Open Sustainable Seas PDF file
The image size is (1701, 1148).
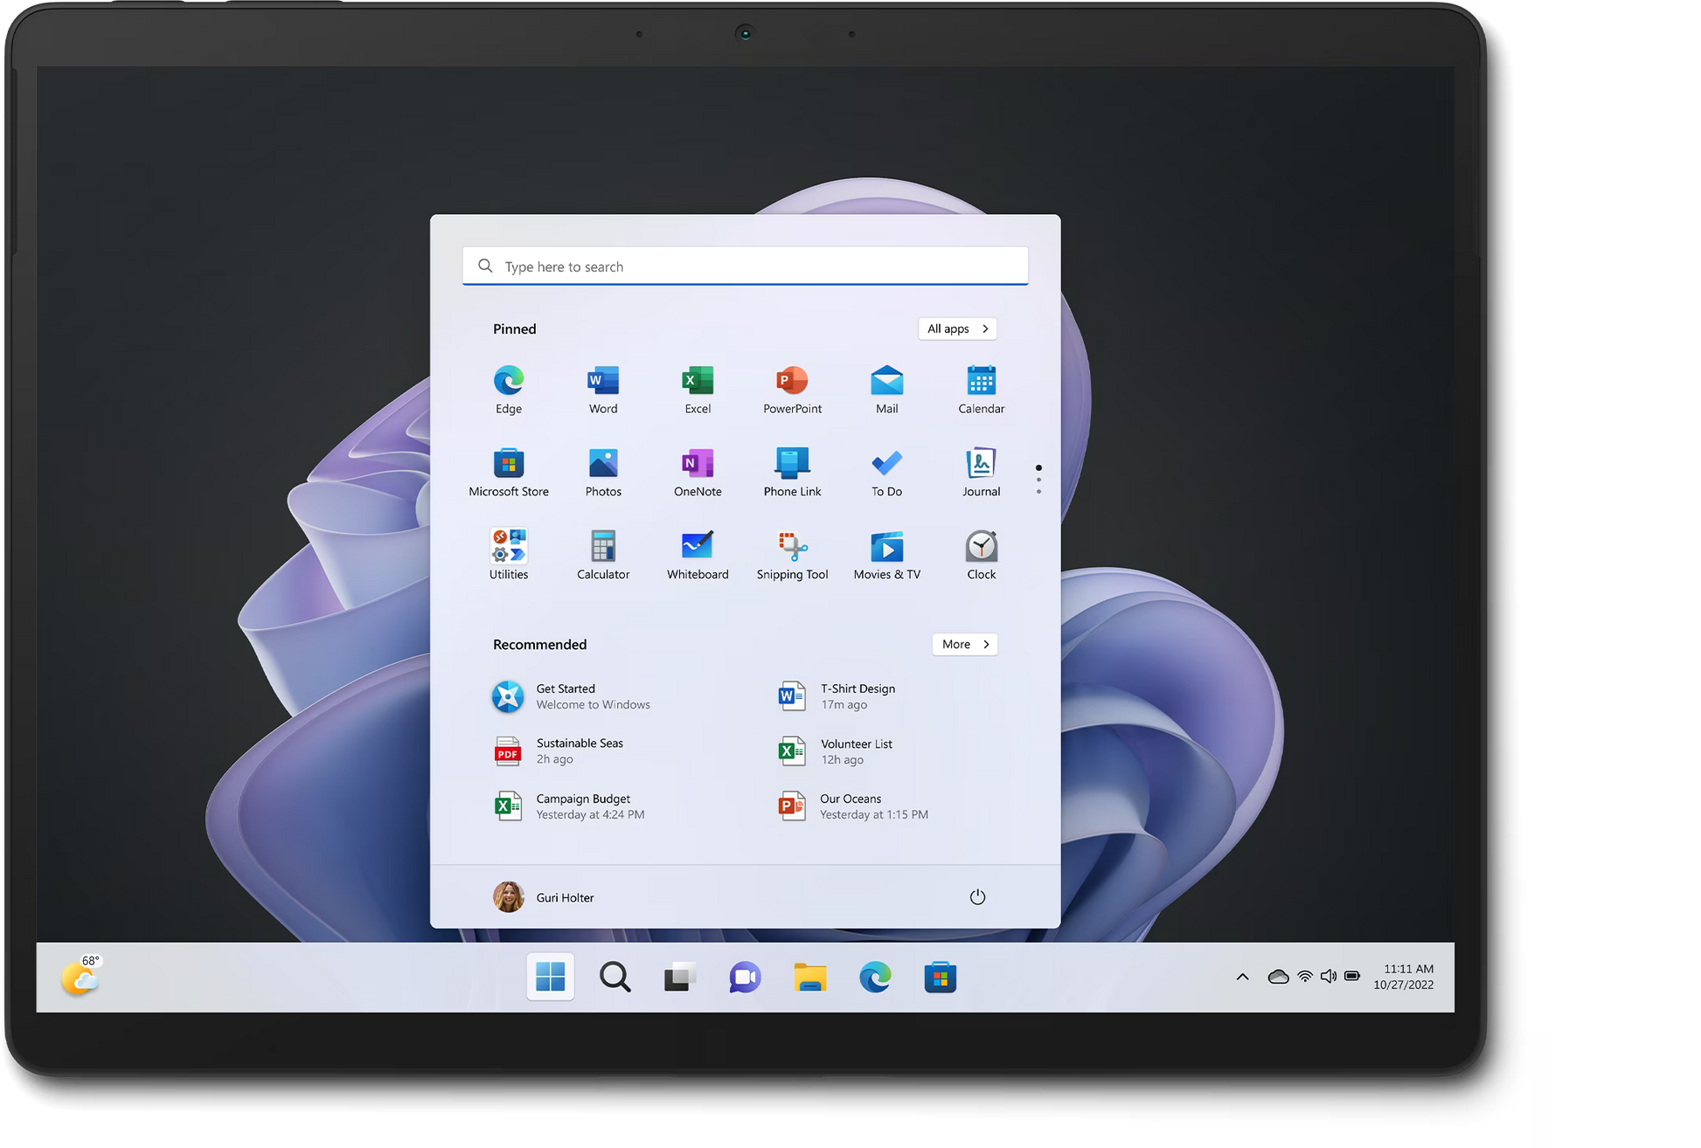click(577, 750)
